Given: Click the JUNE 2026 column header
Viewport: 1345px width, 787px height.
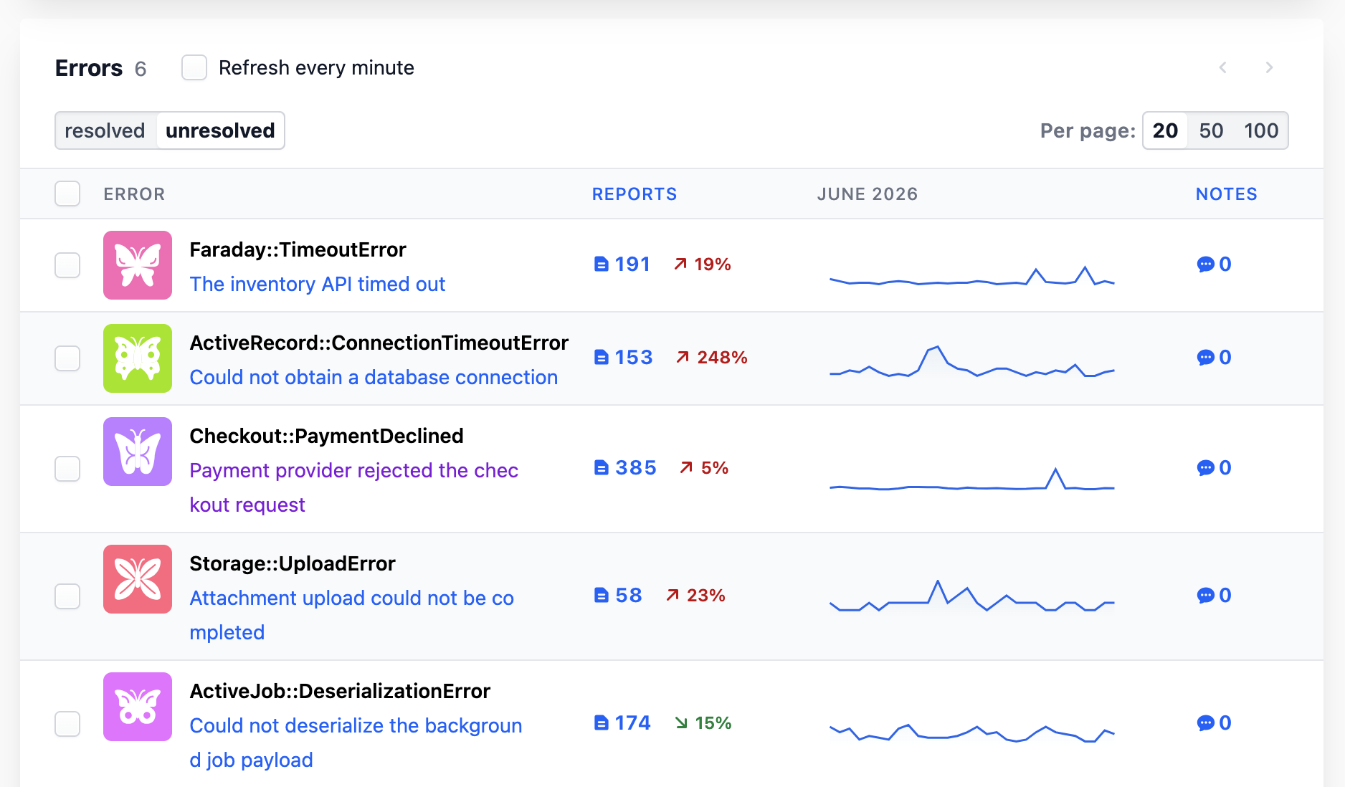Looking at the screenshot, I should 868,194.
